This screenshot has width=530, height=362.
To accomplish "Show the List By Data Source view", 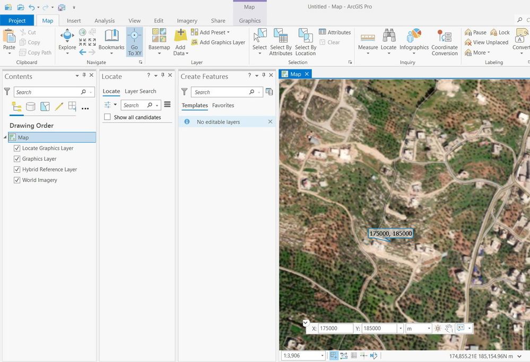I will pos(30,107).
